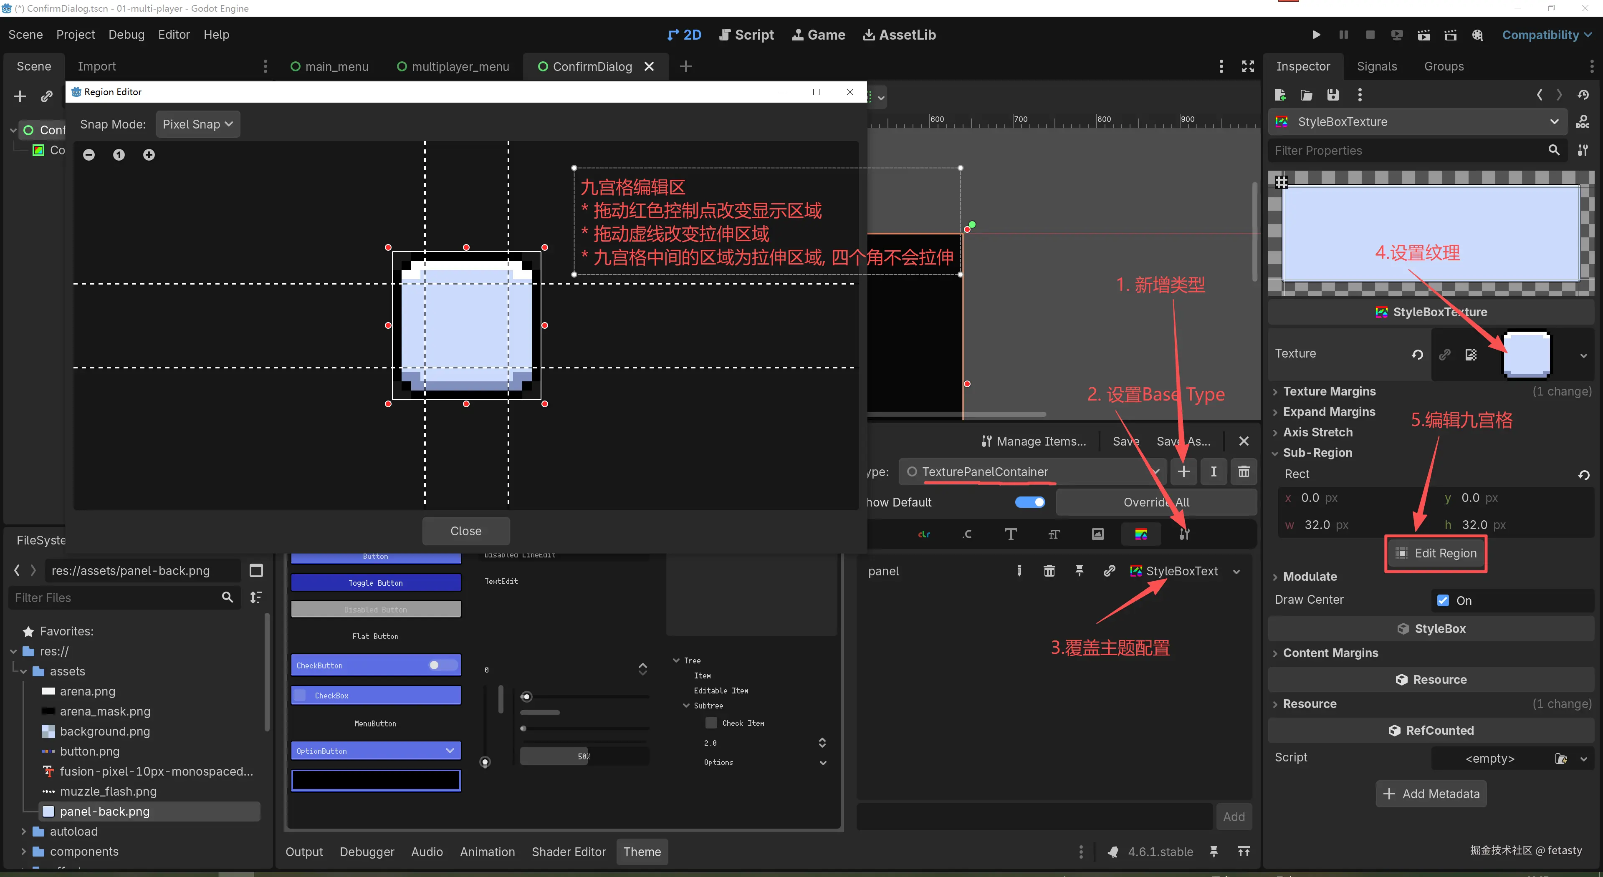Run the project with play icon
1603x877 pixels.
1315,35
